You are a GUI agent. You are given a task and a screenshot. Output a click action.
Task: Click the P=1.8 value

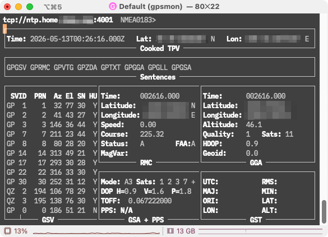pyautogui.click(x=181, y=191)
